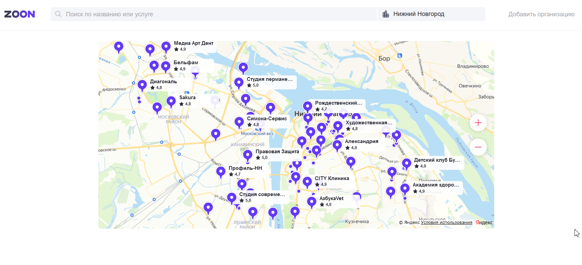Select the Художественная… map pin
The image size is (582, 265).
click(x=338, y=126)
